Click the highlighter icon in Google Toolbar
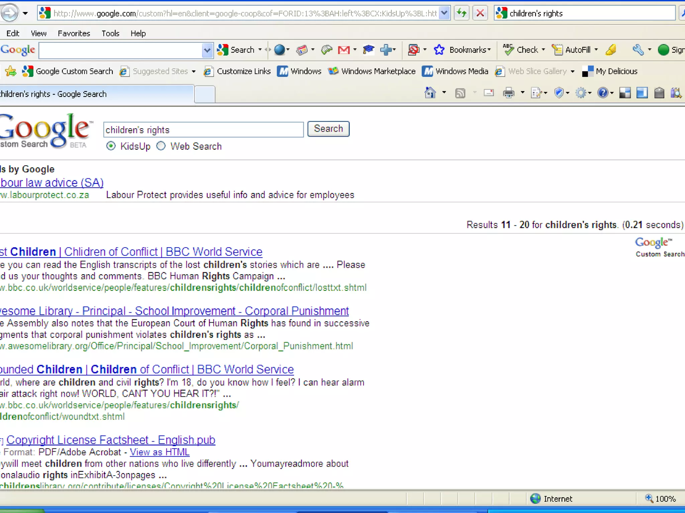 pyautogui.click(x=611, y=50)
